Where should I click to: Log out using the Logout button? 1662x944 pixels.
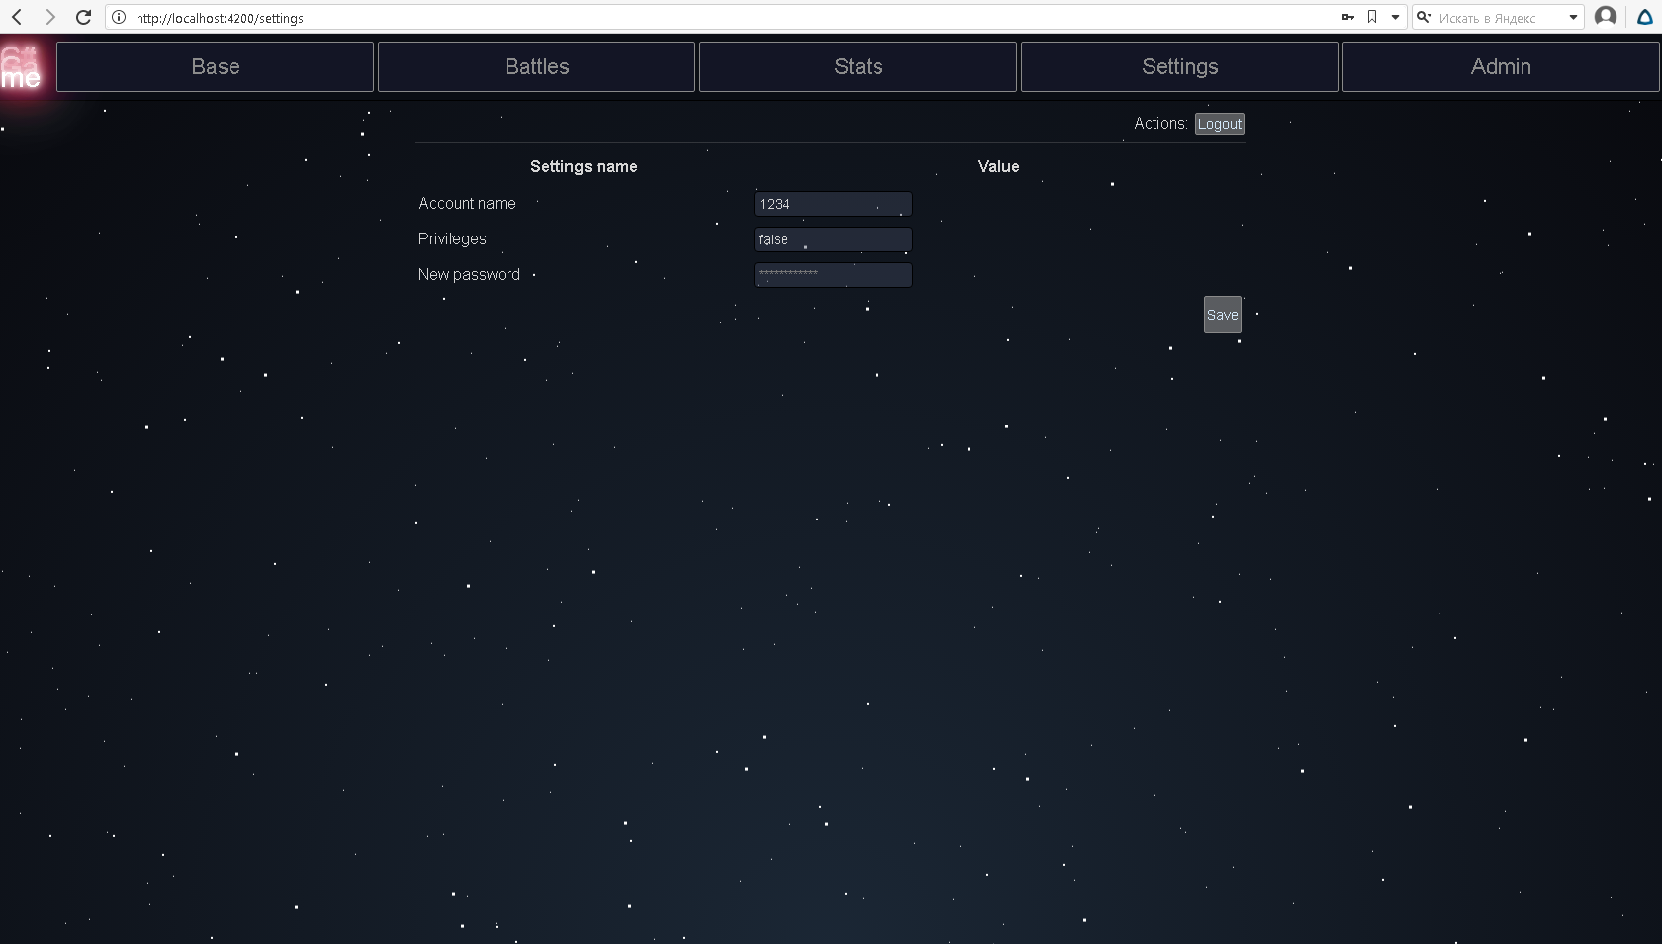tap(1220, 124)
